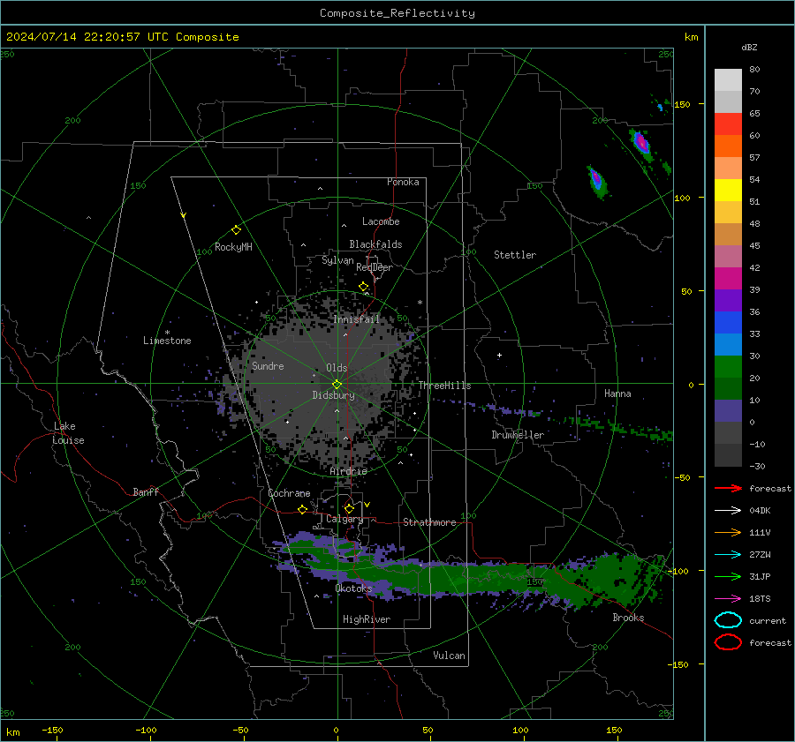Click the yellow diamond marker near RedDeer
This screenshot has width=795, height=742.
(364, 287)
